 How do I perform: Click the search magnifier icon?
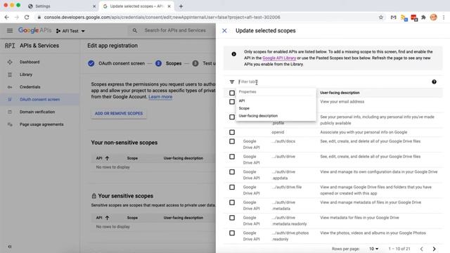pos(134,30)
